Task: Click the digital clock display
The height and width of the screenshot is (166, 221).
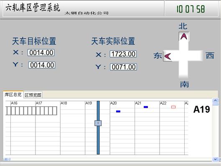Action: tap(191, 9)
